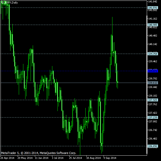This screenshot has height=161, width=161.
Task: Click the 140.822 price scale value
Action: [153, 27]
